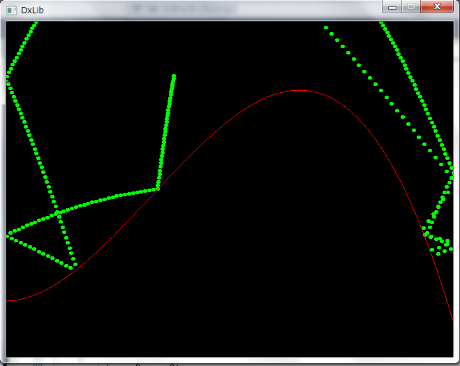
Task: Close the DxLib window
Action: pyautogui.click(x=438, y=7)
